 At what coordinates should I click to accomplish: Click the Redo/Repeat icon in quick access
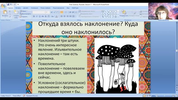click(15, 4)
